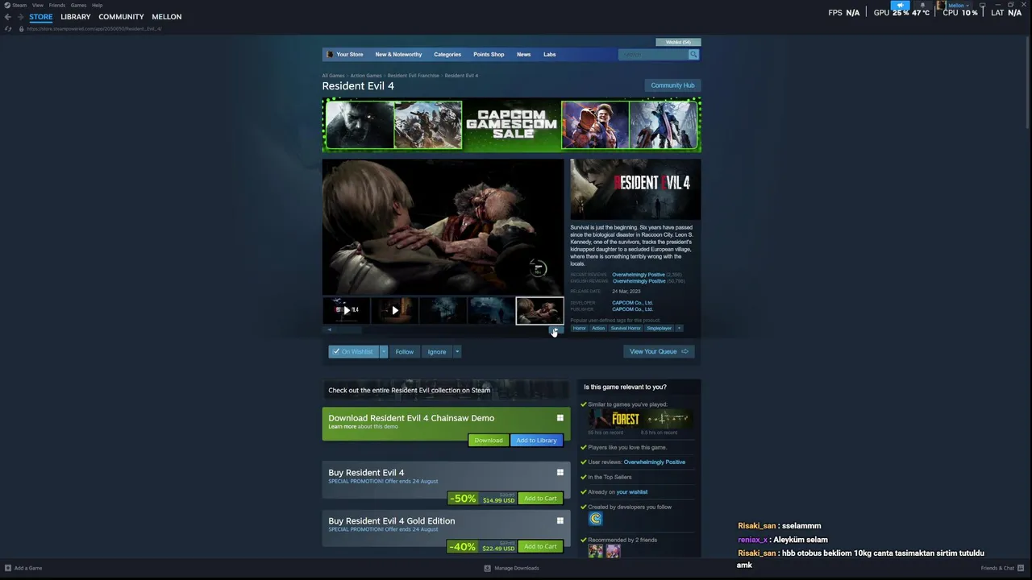Image resolution: width=1032 pixels, height=580 pixels.
Task: Reload the page with the refresh icon
Action: click(8, 29)
